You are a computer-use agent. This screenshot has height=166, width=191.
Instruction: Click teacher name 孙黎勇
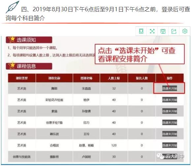click(x=86, y=111)
